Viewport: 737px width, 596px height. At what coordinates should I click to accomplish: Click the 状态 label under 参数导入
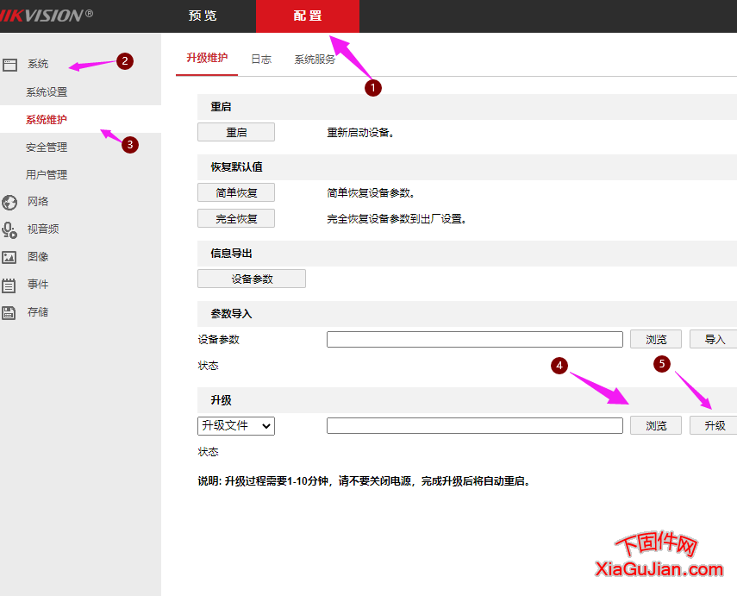209,366
